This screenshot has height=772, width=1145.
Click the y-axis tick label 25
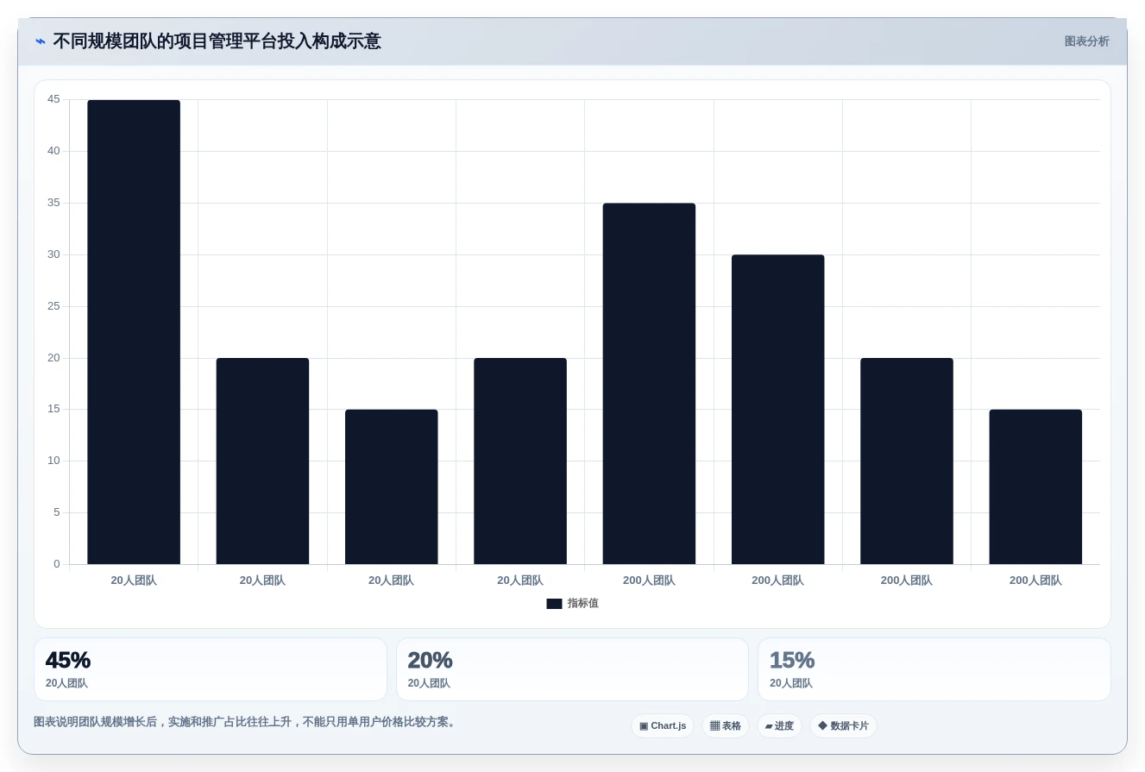[x=53, y=306]
